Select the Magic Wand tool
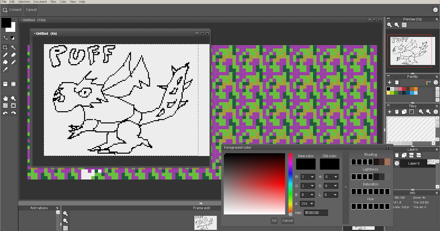The image size is (440, 231). (13, 48)
